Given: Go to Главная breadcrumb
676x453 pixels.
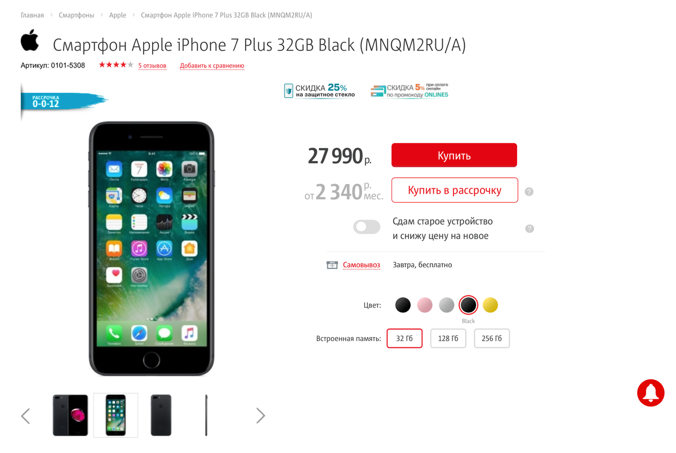Looking at the screenshot, I should (32, 15).
